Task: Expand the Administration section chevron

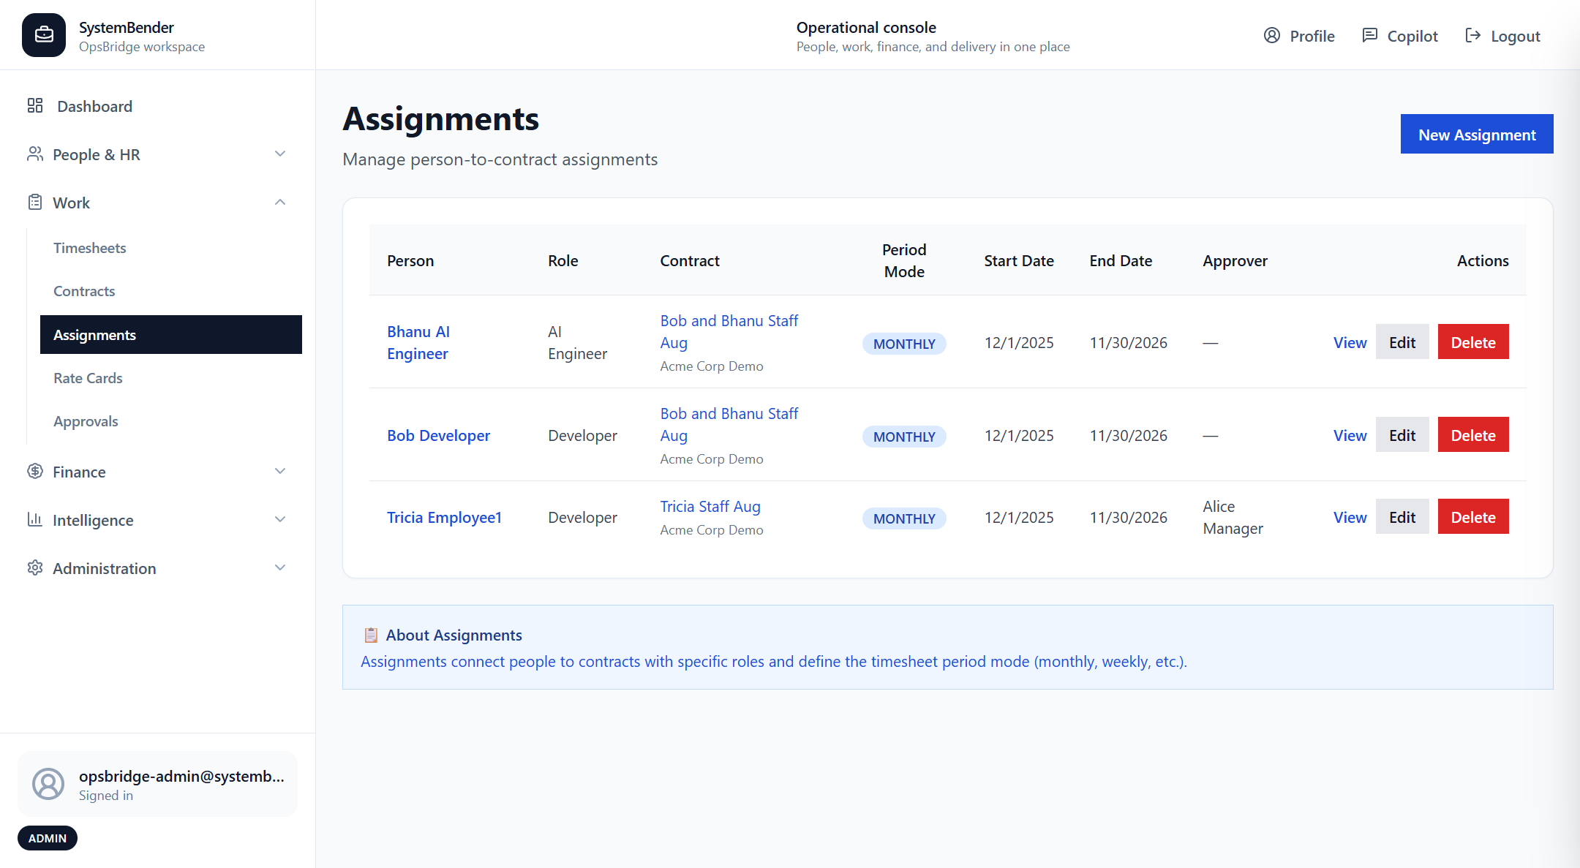Action: tap(280, 568)
